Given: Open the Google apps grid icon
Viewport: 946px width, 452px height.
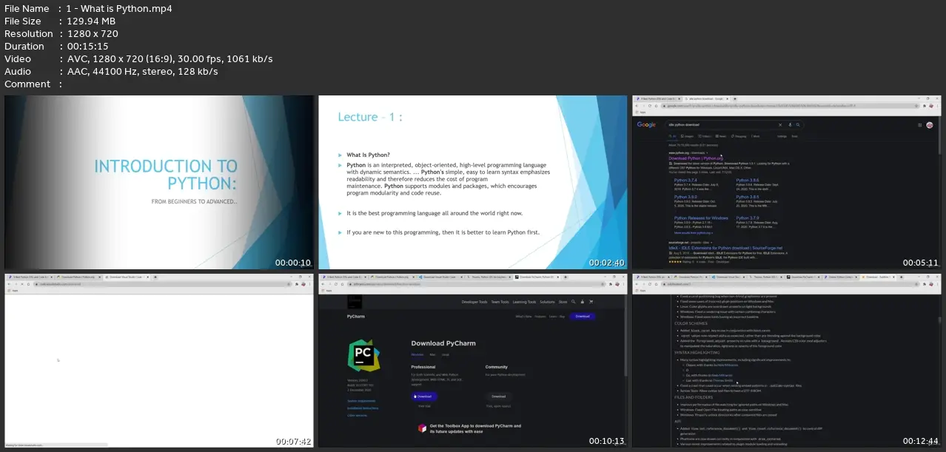Looking at the screenshot, I should click(x=919, y=125).
